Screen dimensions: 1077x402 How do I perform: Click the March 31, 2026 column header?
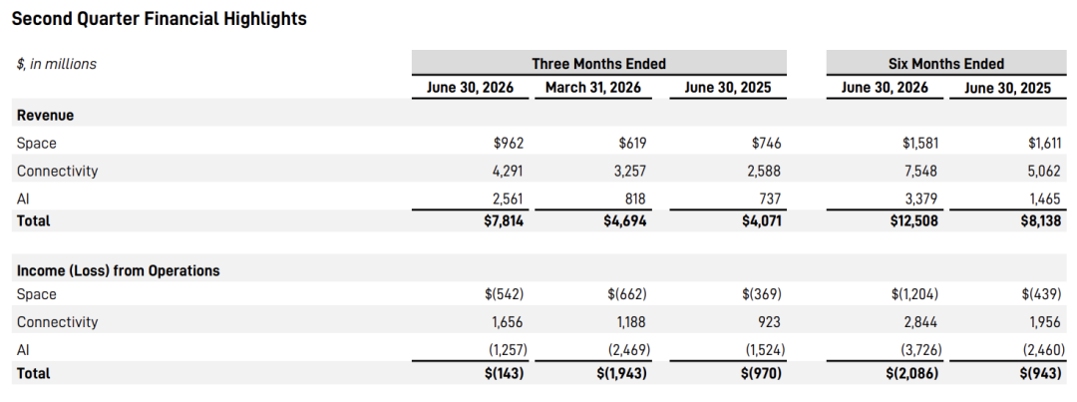[x=592, y=87]
